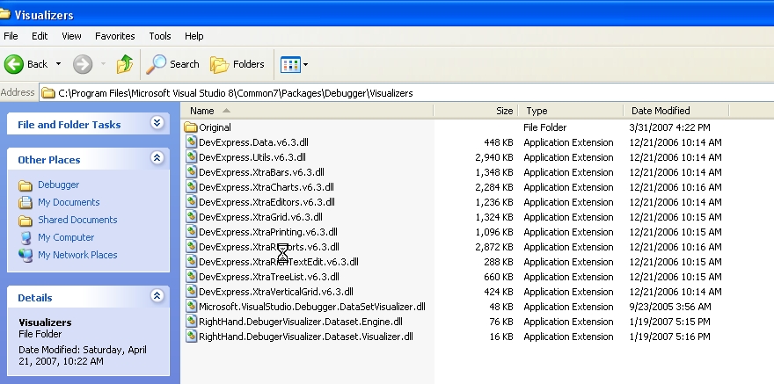The image size is (774, 384).
Task: Go to My Documents link
Action: (x=69, y=202)
